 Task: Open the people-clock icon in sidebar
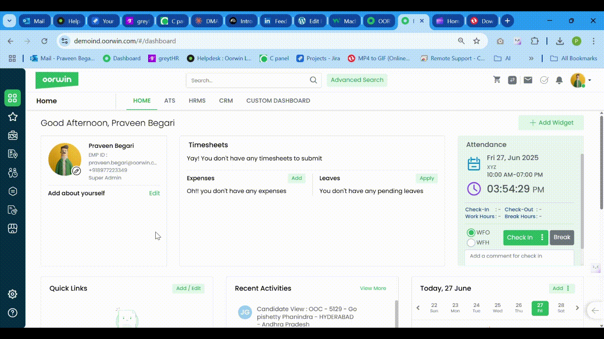pyautogui.click(x=13, y=173)
